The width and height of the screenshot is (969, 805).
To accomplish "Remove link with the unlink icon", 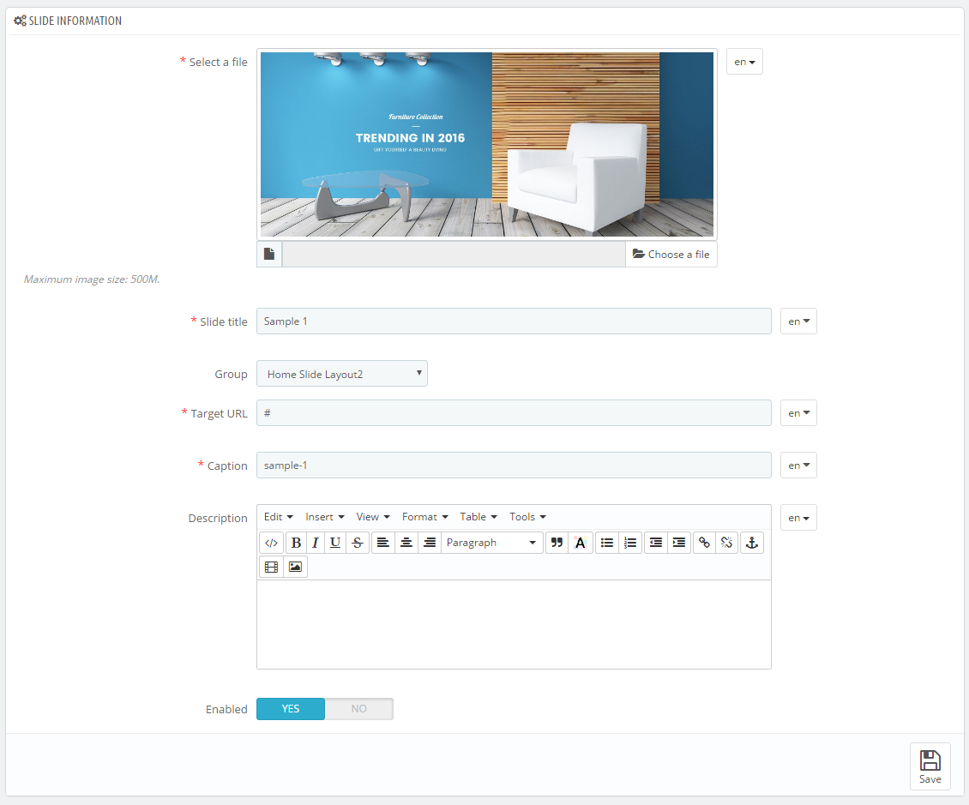I will click(727, 543).
